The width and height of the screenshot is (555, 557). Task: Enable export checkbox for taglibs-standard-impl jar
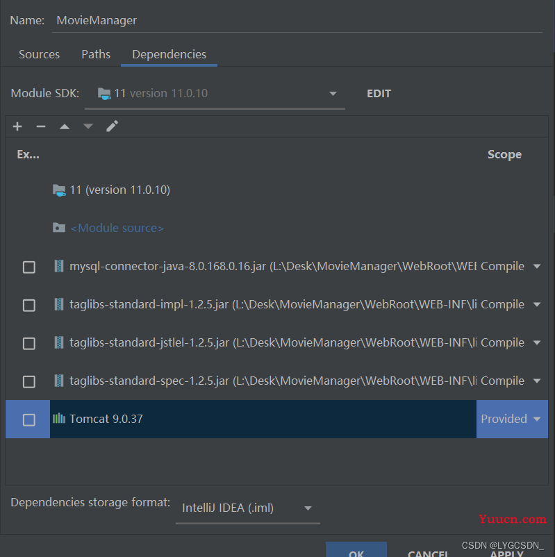tap(29, 305)
